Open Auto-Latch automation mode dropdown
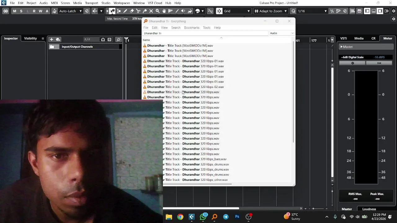The height and width of the screenshot is (223, 397). coord(70,11)
